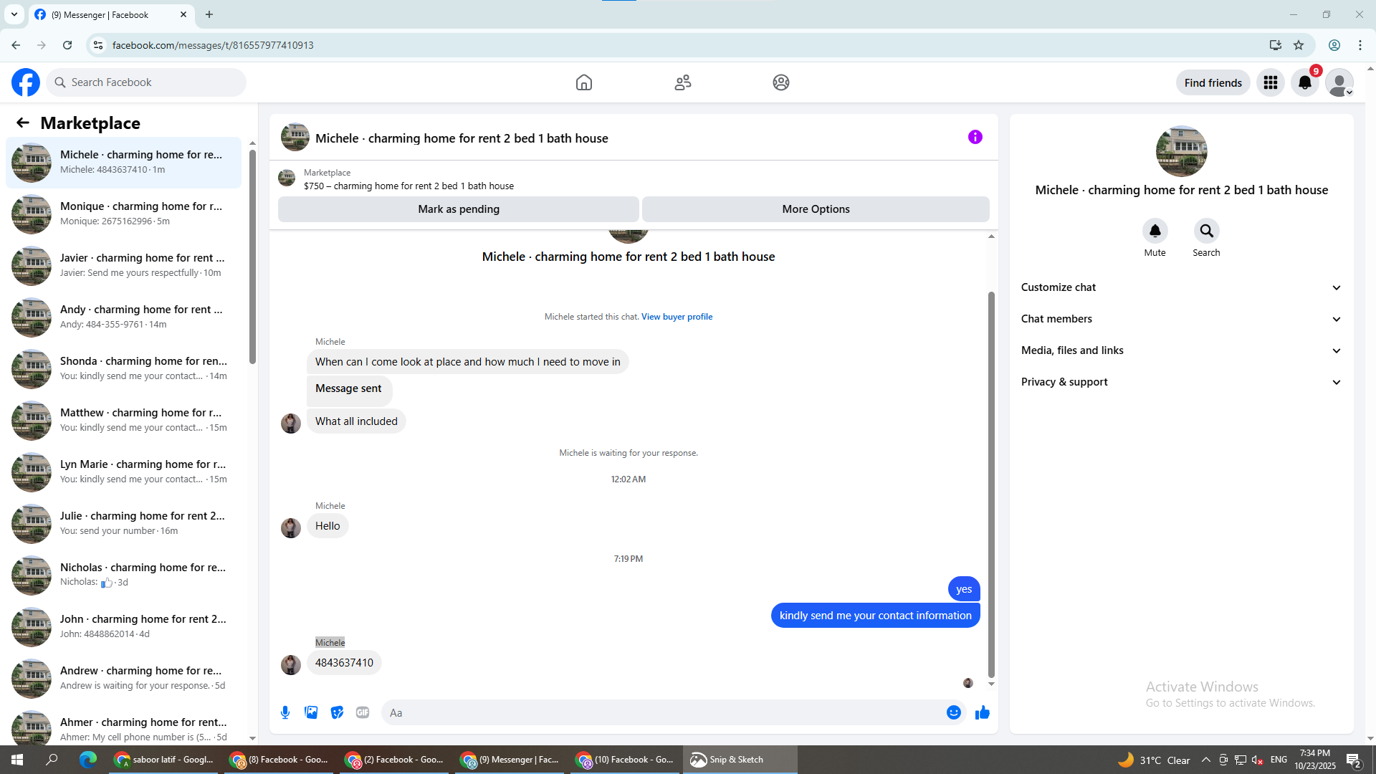Search in conversation using the magnifier icon

[x=1206, y=231]
